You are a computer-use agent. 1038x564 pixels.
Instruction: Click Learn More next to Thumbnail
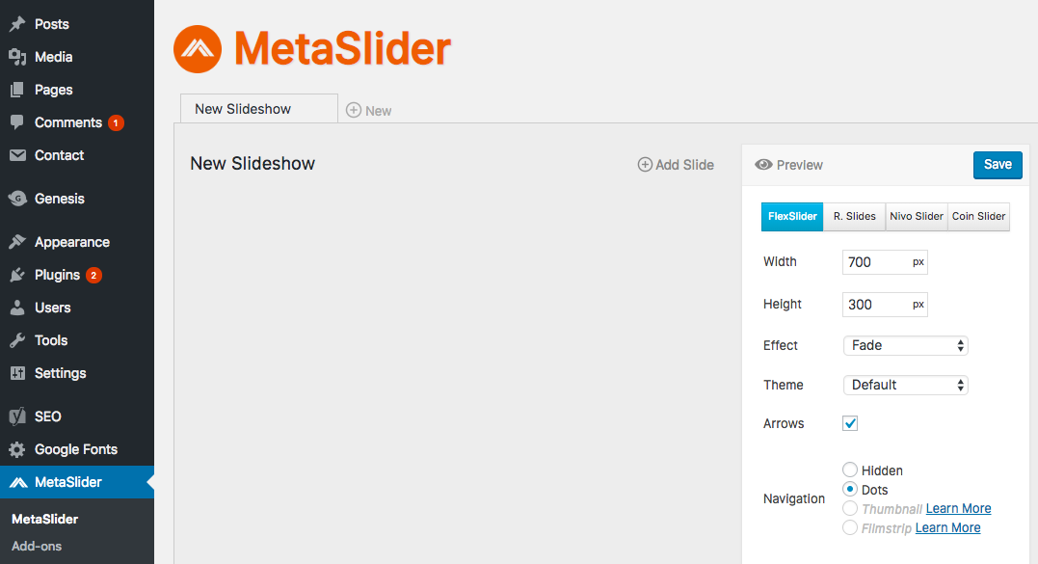958,508
